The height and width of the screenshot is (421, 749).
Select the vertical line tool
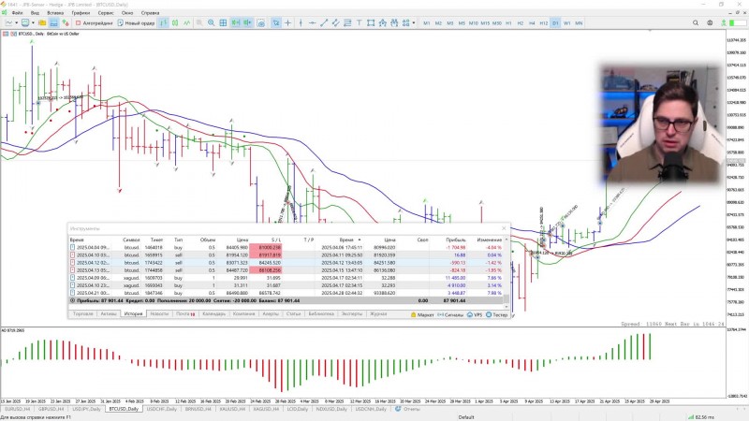[301, 22]
